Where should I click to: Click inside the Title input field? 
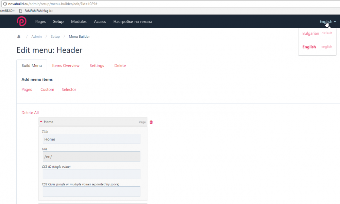(91, 139)
